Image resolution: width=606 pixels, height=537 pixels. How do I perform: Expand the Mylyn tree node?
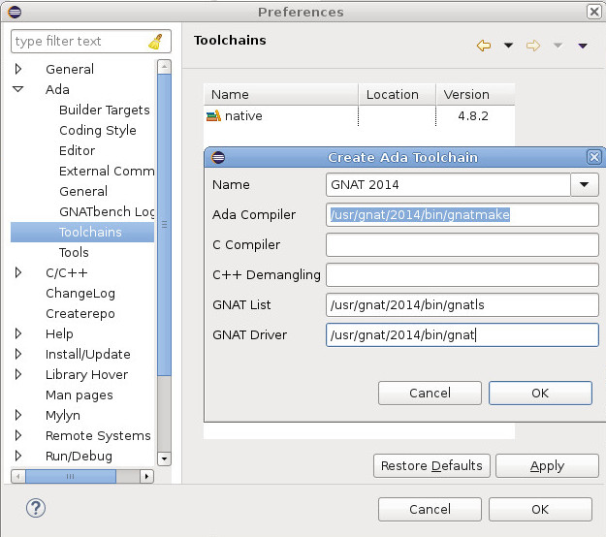(x=17, y=415)
